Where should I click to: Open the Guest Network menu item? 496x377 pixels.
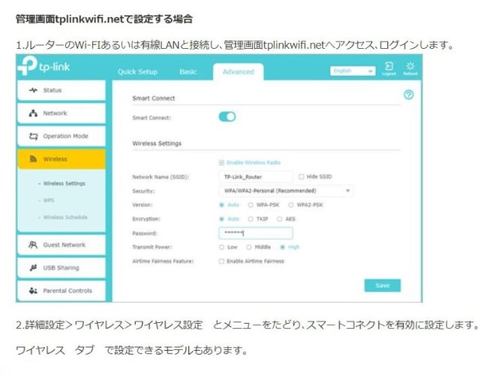pyautogui.click(x=62, y=245)
